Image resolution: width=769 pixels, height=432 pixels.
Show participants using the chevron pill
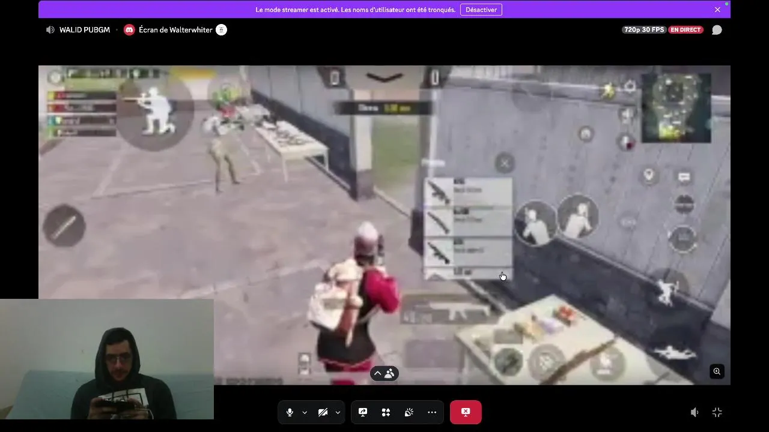tap(384, 373)
